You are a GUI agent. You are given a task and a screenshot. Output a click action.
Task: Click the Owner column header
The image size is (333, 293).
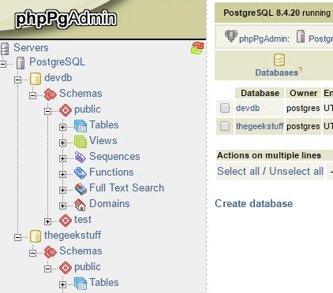pyautogui.click(x=304, y=93)
